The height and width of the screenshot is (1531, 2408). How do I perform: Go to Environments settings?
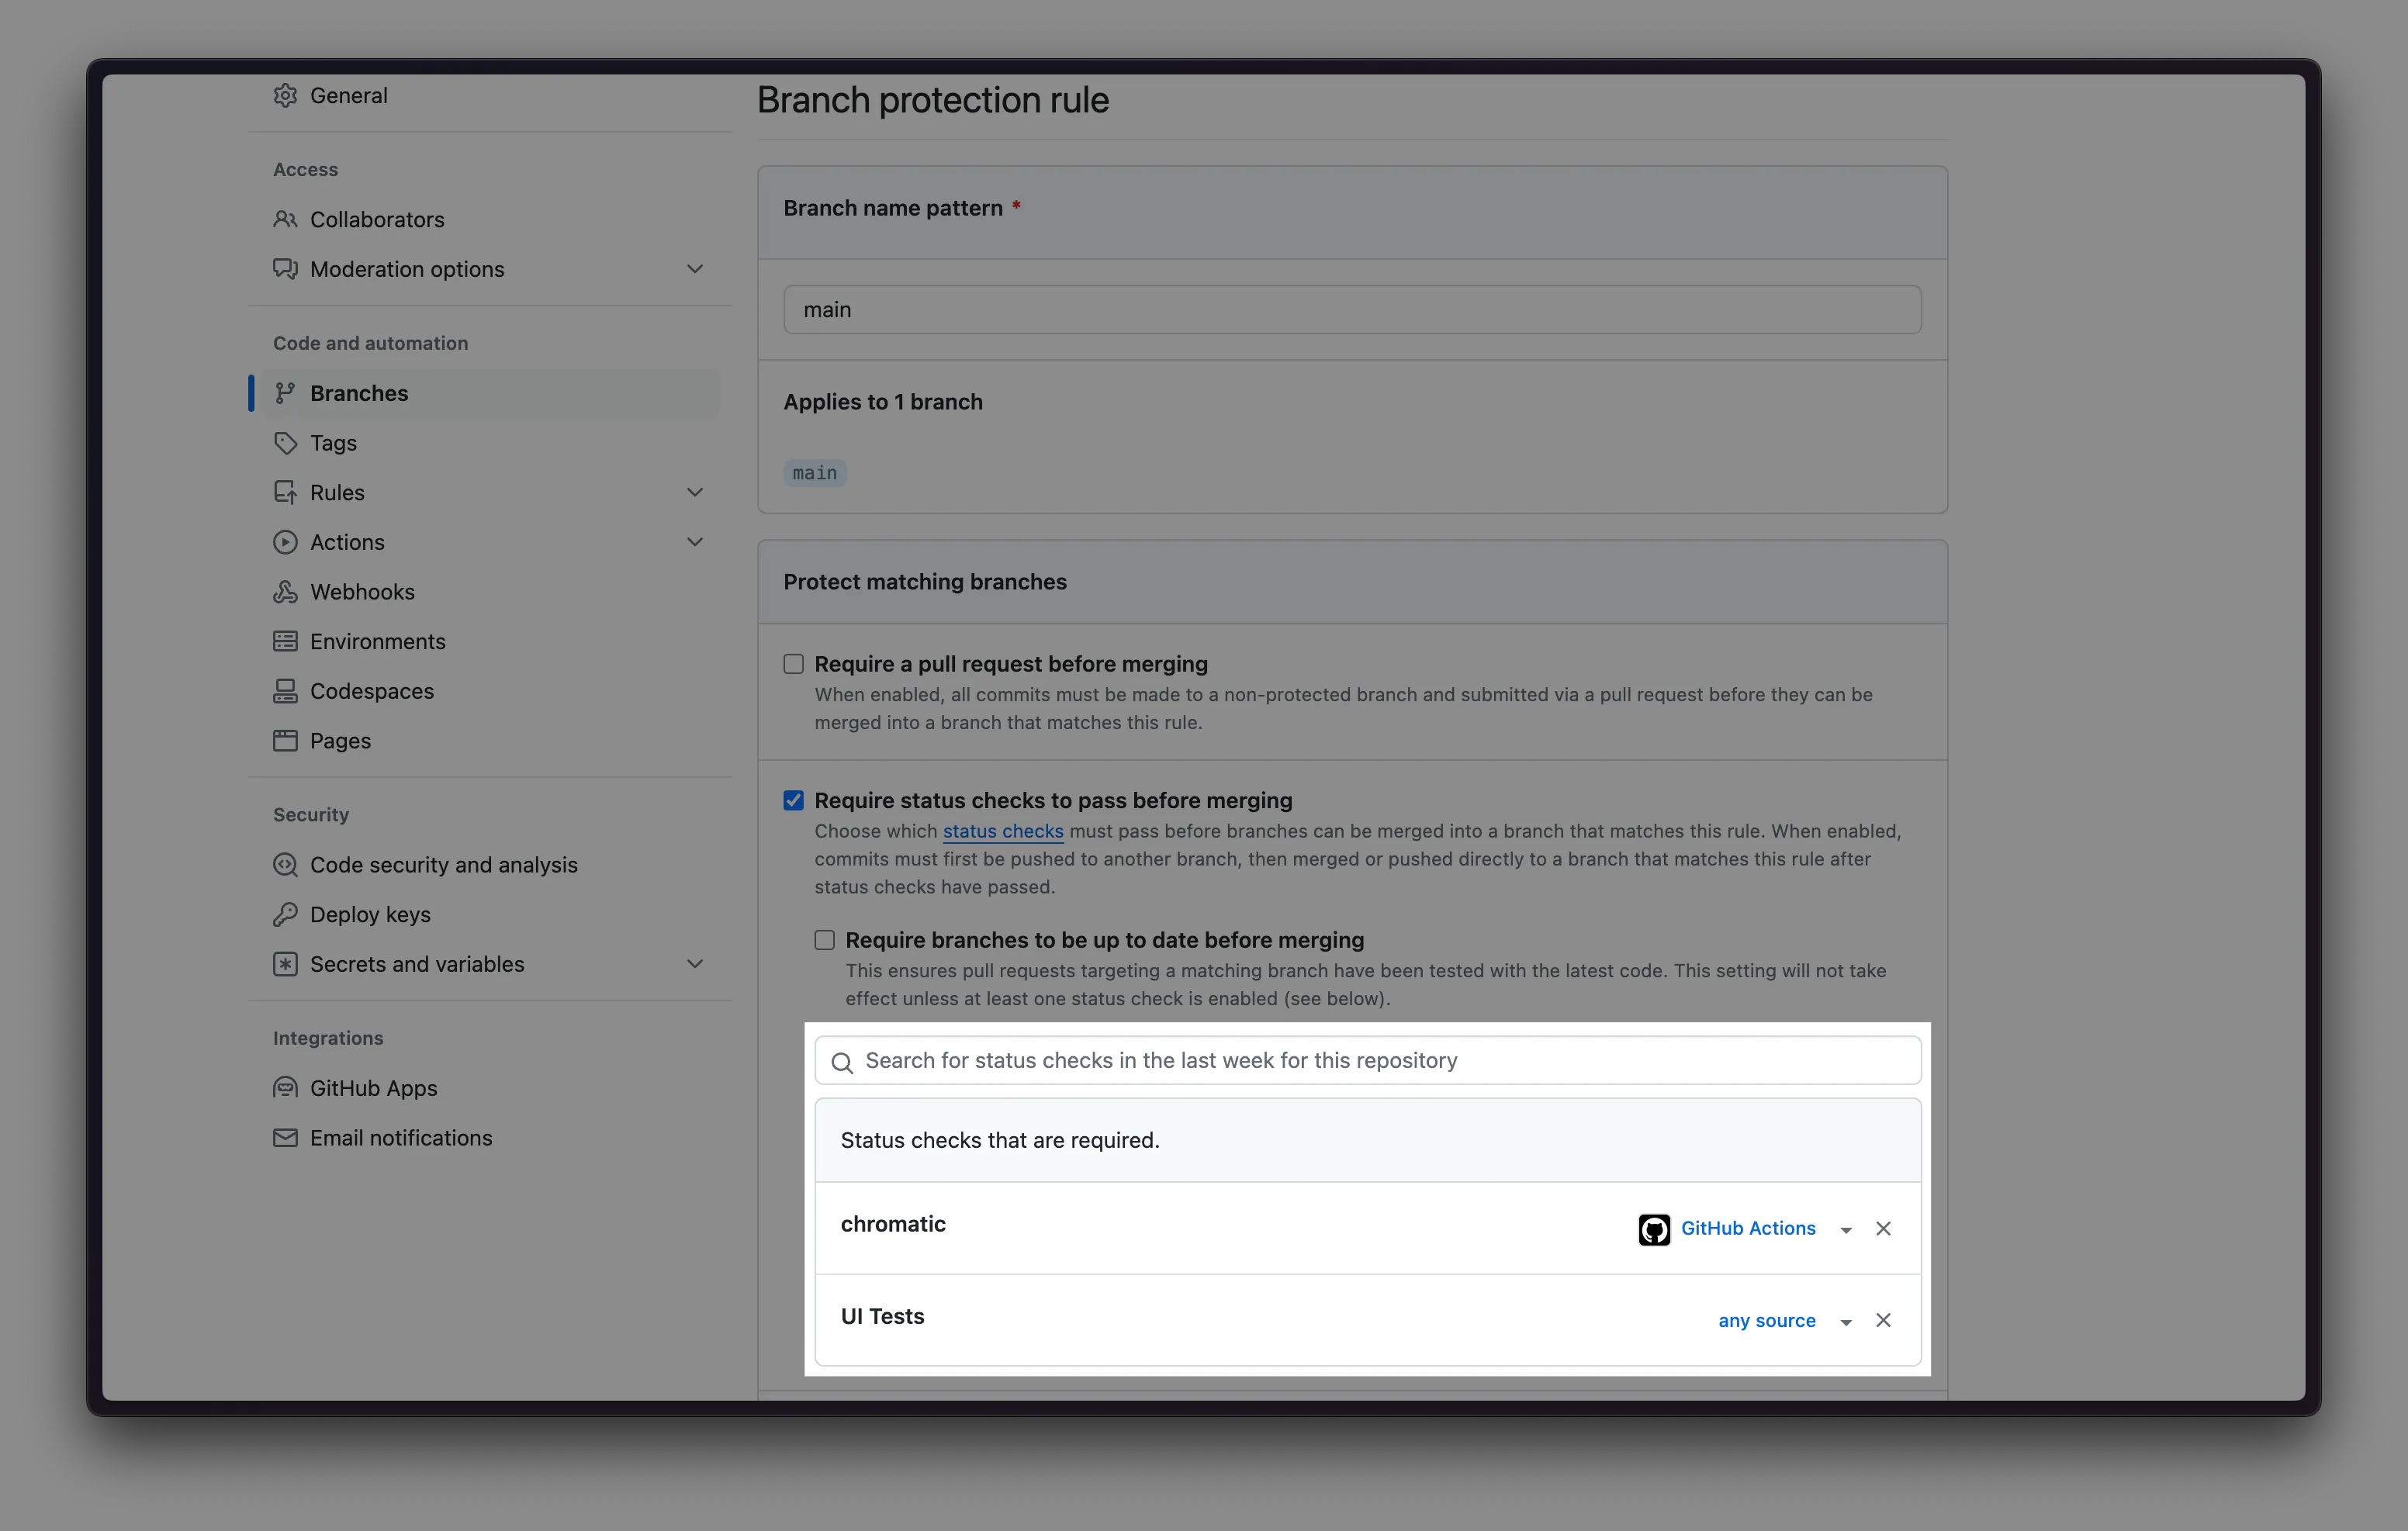pos(377,642)
